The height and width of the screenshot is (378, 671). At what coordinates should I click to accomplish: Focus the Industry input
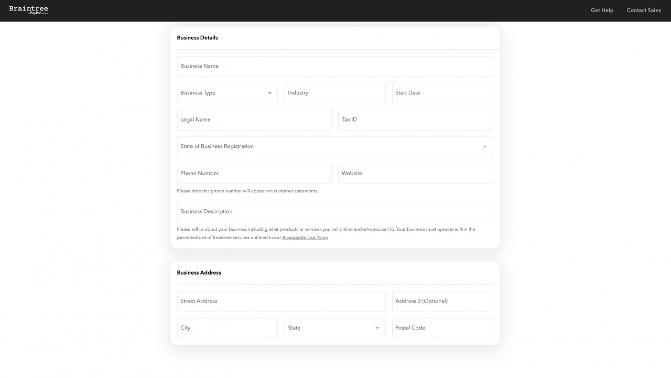pyautogui.click(x=334, y=93)
